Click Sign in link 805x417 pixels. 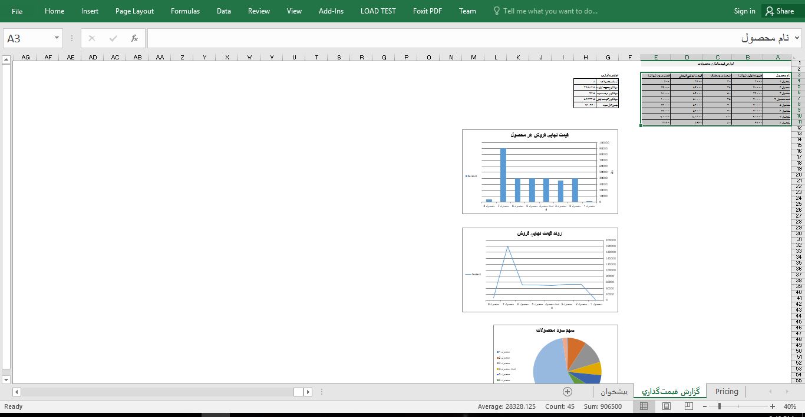click(744, 11)
